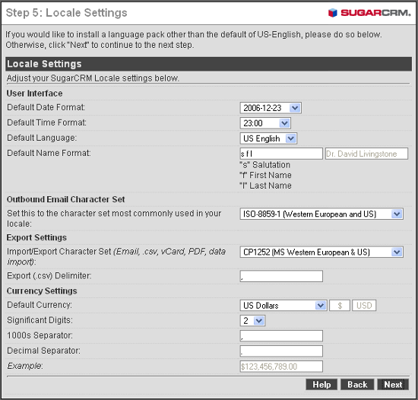
Task: Click the "1000s Separator:" label
Action: pyautogui.click(x=40, y=335)
